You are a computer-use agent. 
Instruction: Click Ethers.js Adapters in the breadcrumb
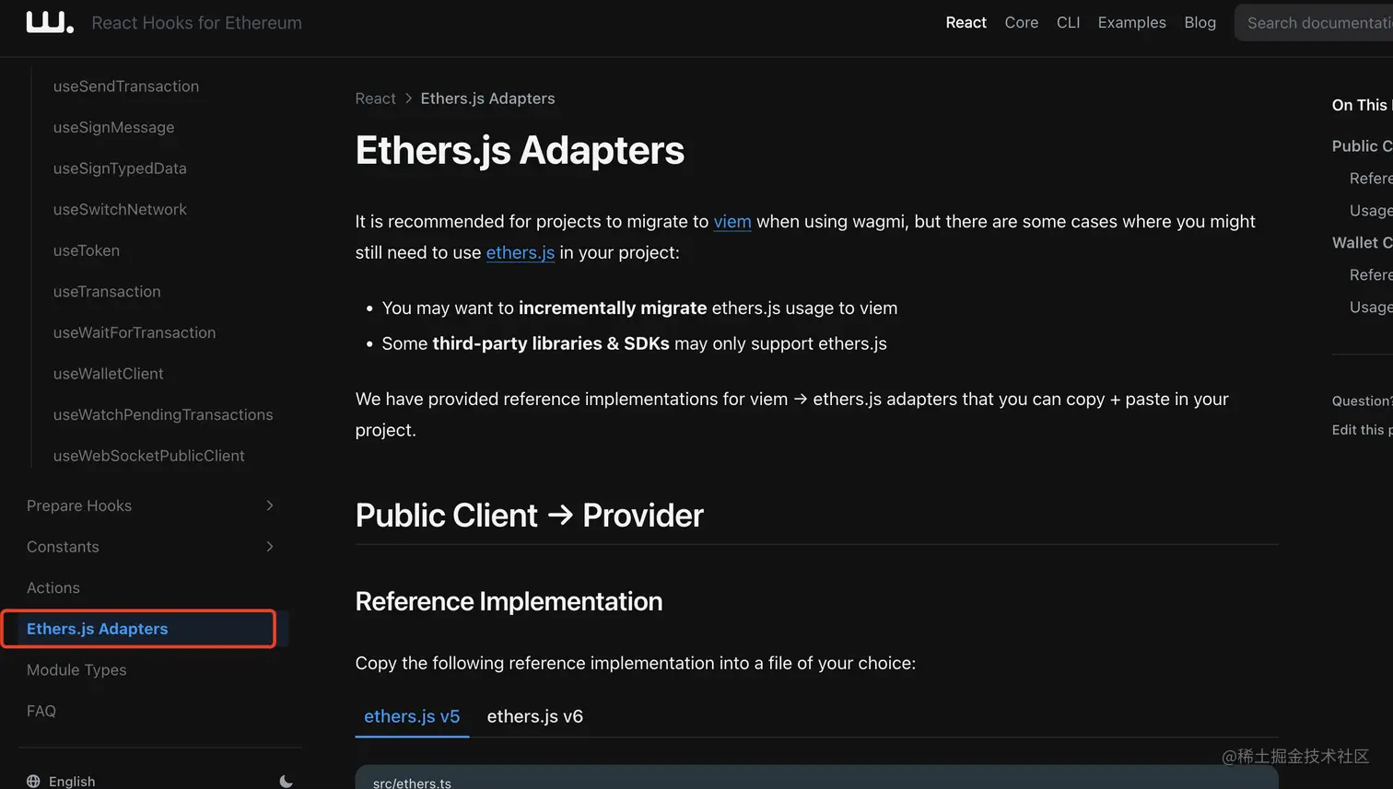click(487, 99)
